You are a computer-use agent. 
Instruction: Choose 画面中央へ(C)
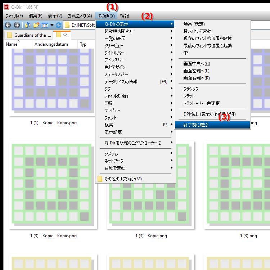212,64
